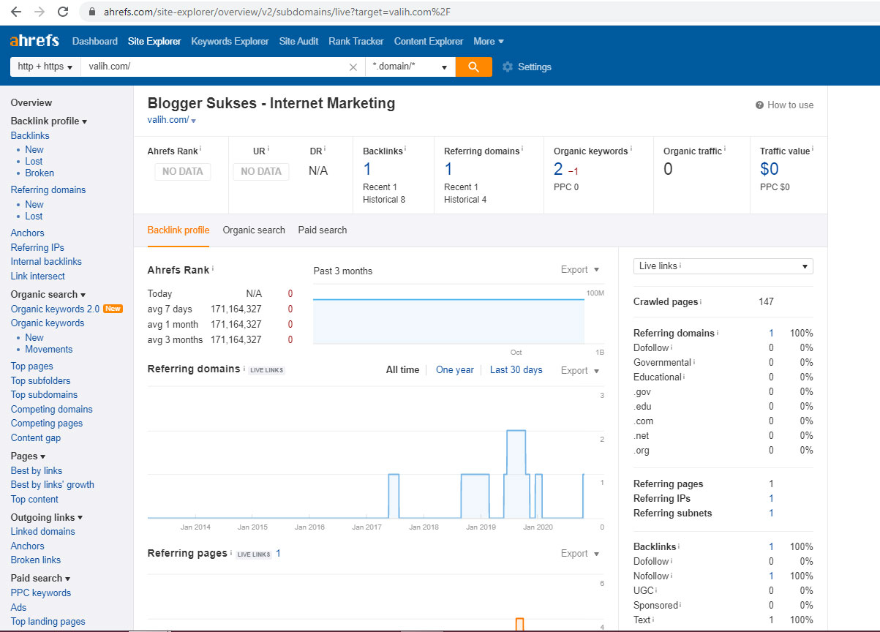Open Content gap in the sidebar
The image size is (880, 632).
36,438
